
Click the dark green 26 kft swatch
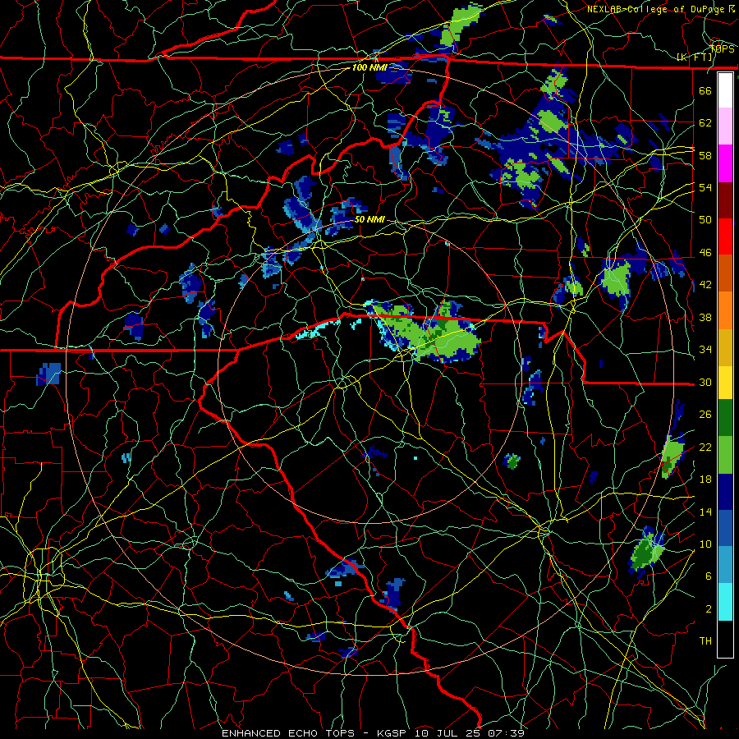725,418
